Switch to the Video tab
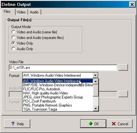This screenshot has height=133, width=137. 21,12
